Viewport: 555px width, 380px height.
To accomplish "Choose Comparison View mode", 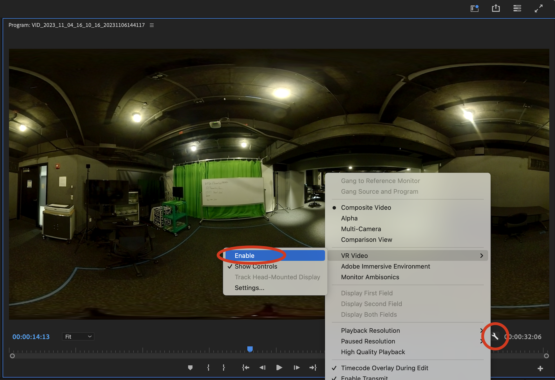I will 408,240.
